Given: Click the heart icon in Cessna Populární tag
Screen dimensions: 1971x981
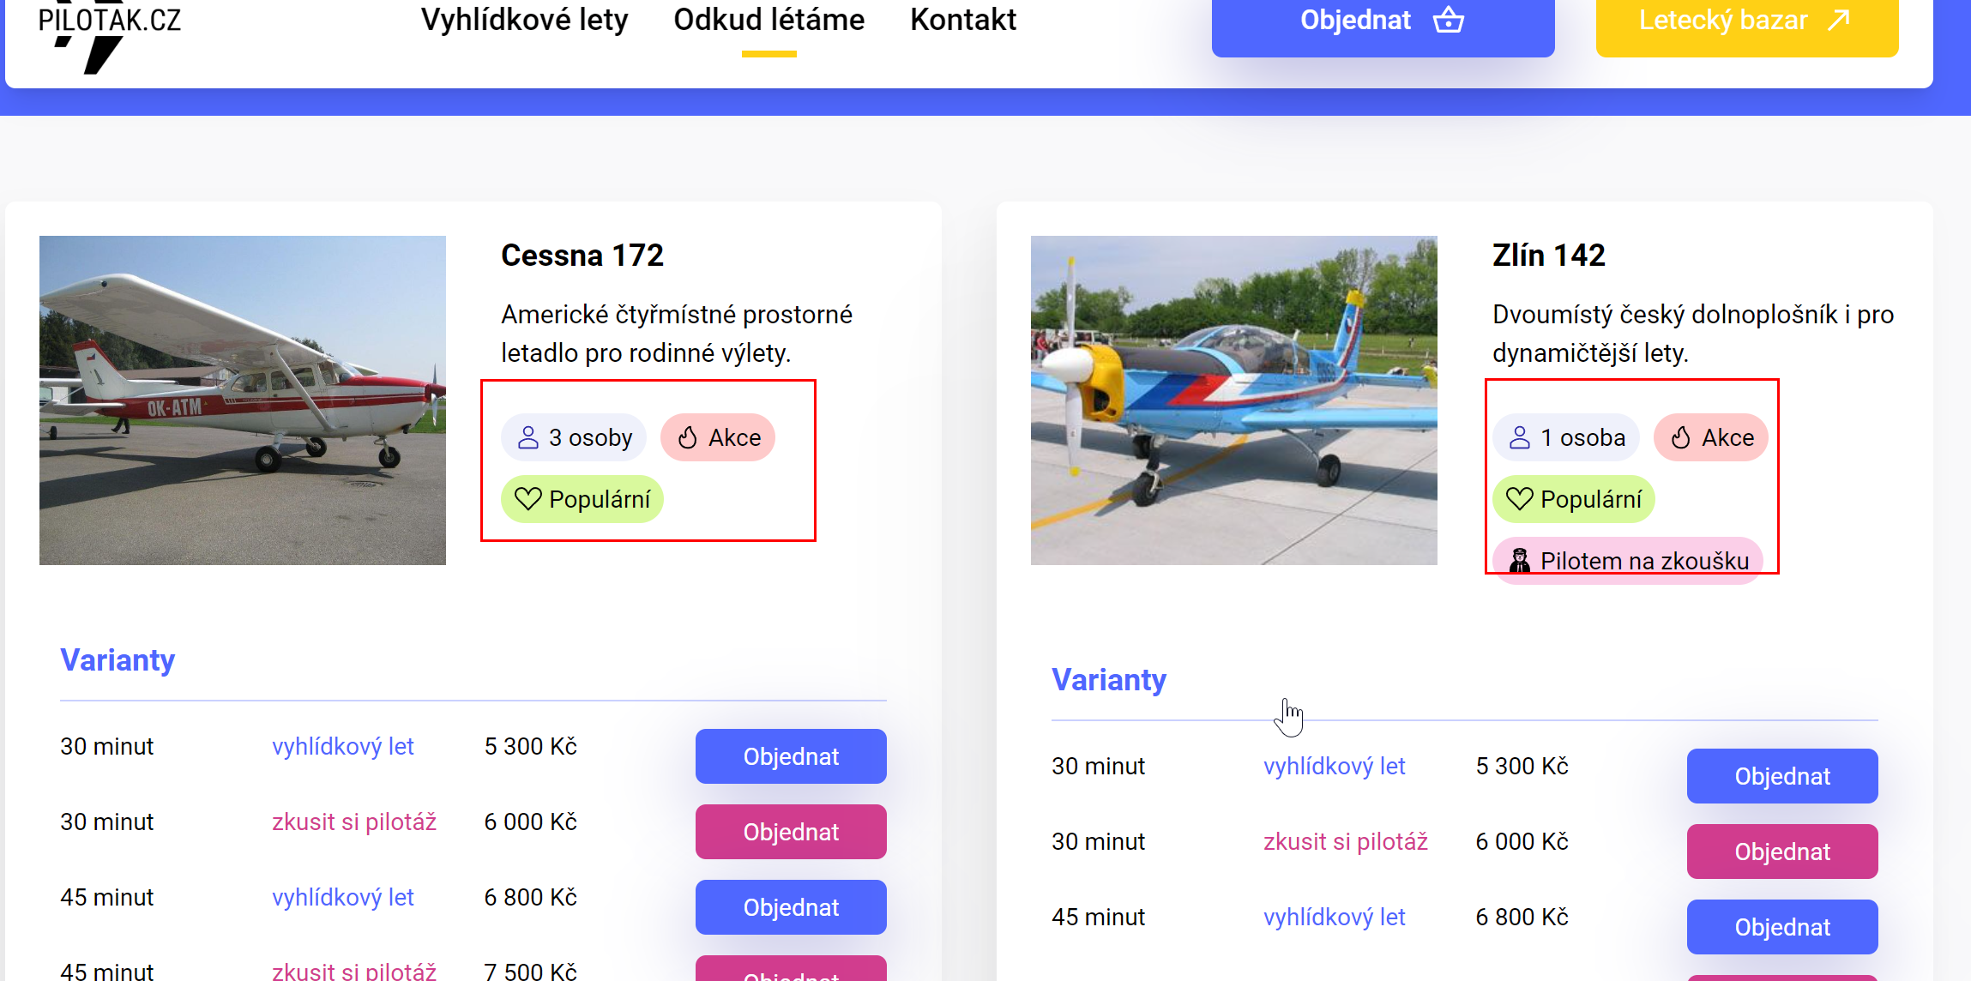Looking at the screenshot, I should click(528, 499).
